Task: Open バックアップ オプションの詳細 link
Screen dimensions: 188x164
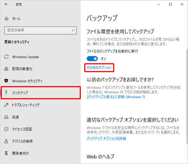Action: point(106,138)
